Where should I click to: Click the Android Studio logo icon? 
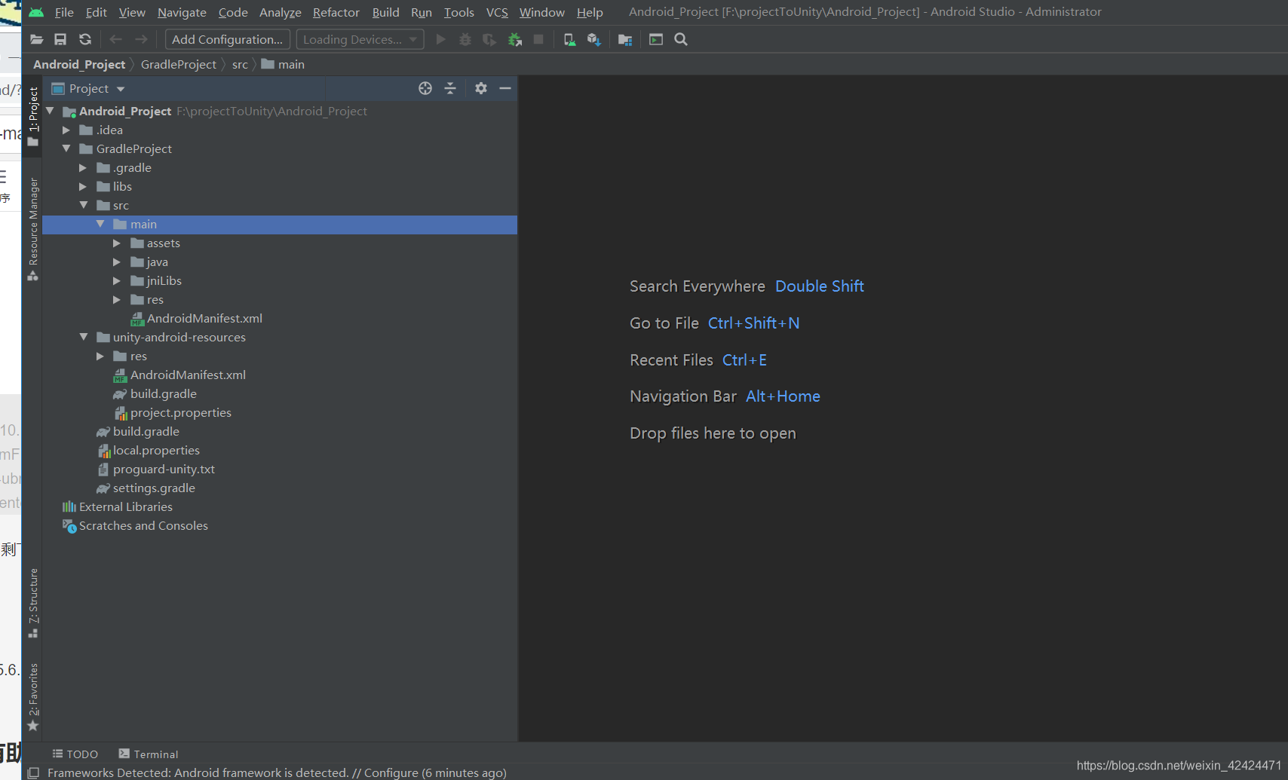pos(36,12)
